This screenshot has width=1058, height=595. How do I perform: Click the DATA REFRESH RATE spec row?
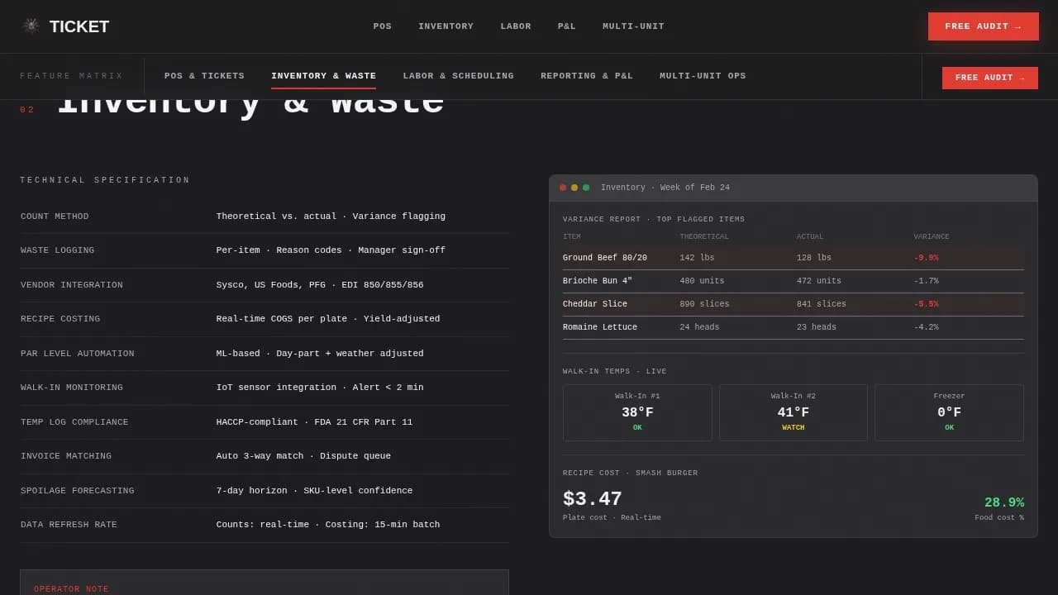264,525
